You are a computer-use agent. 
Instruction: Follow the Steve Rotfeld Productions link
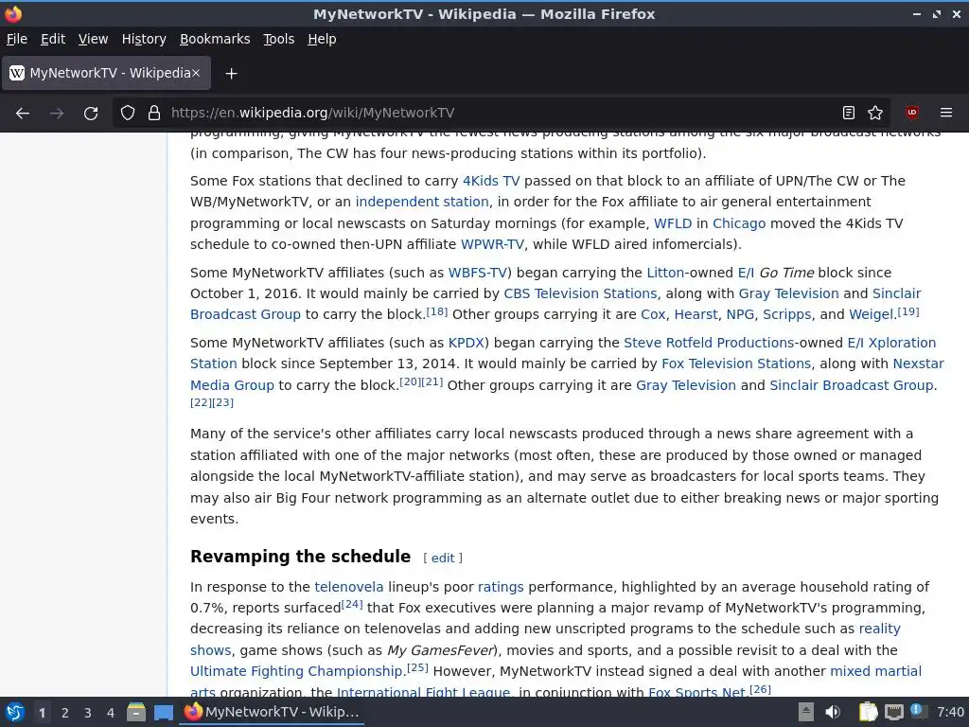[709, 343]
